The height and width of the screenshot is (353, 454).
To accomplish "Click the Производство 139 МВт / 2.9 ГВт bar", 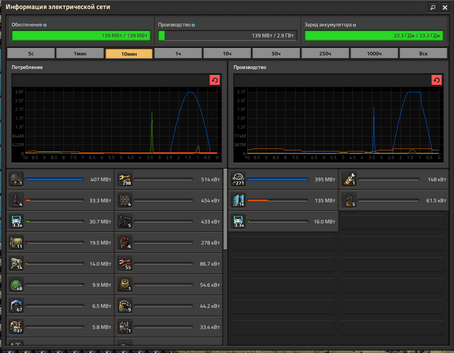I will (227, 36).
